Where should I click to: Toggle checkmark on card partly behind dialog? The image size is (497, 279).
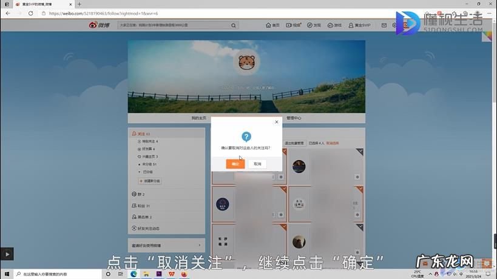point(284,152)
